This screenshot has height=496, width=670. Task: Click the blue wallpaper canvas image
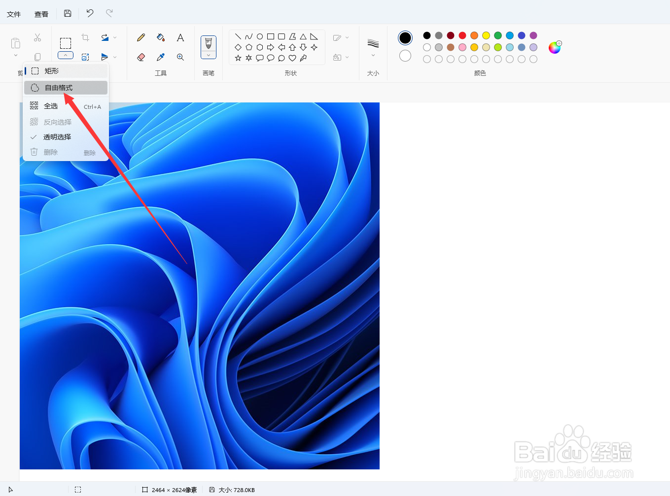(200, 286)
